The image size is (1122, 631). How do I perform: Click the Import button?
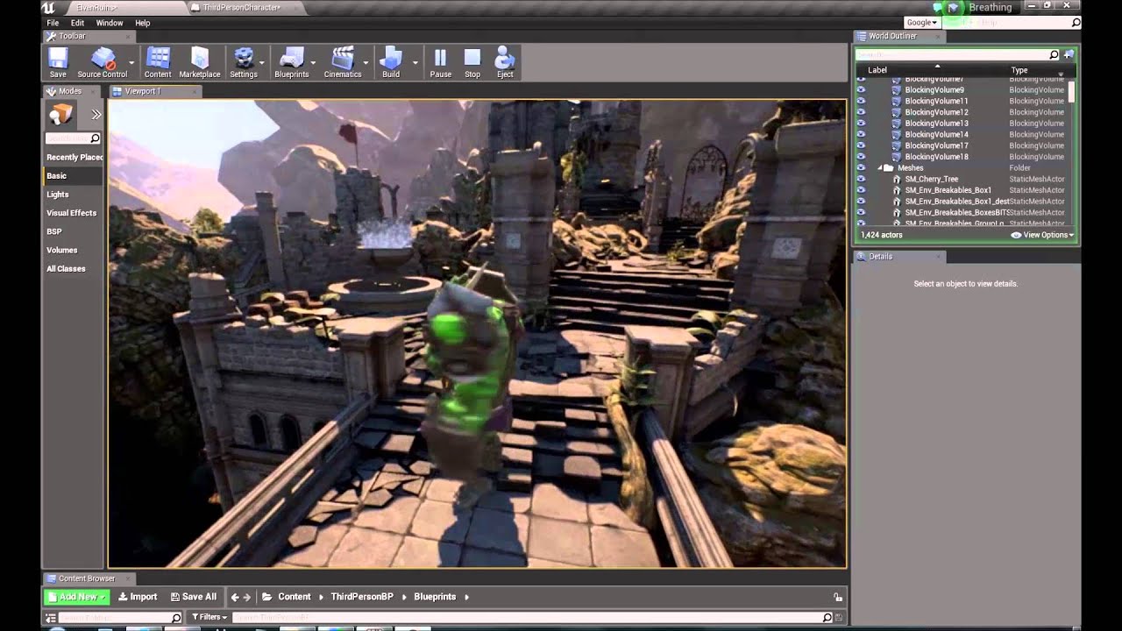point(138,597)
